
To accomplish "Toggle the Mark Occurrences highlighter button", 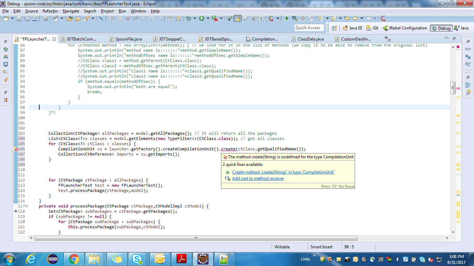I will point(237,18).
